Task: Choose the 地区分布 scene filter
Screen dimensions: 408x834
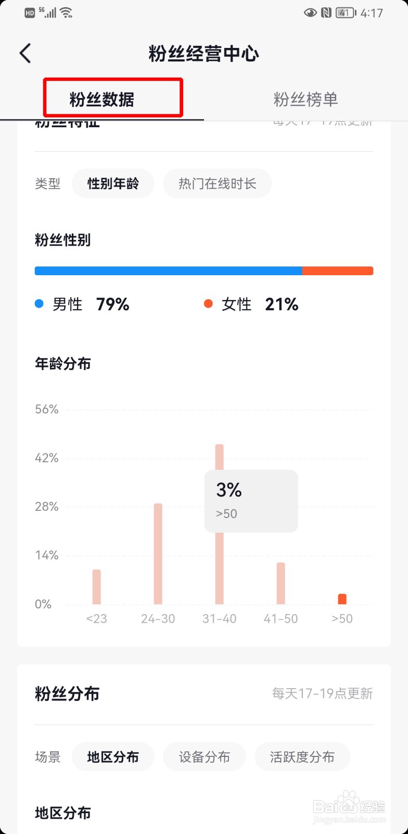Action: coord(113,757)
